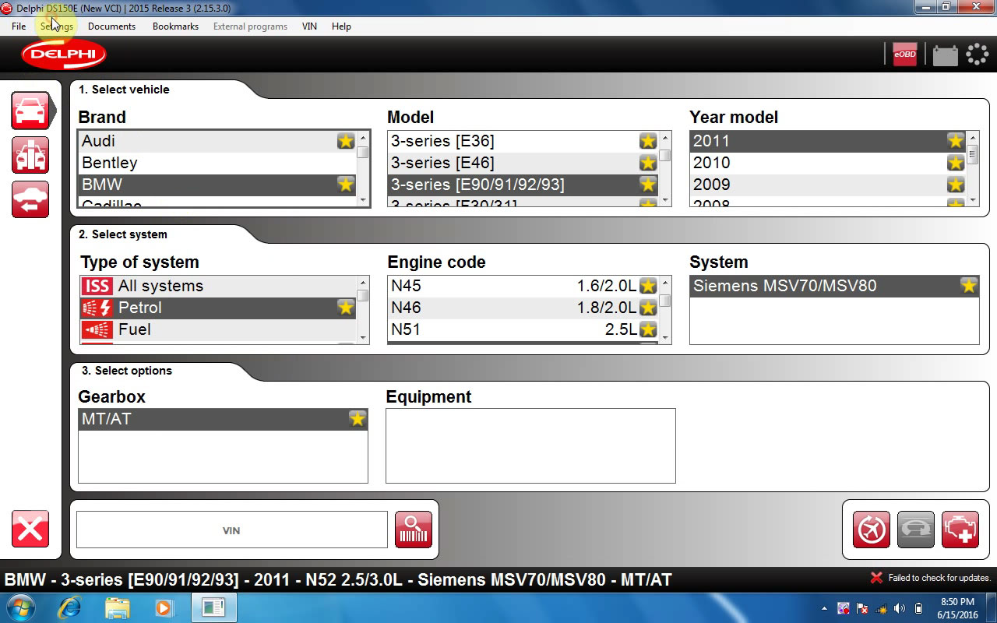Toggle the favorite star for MT/AT gearbox

(358, 419)
